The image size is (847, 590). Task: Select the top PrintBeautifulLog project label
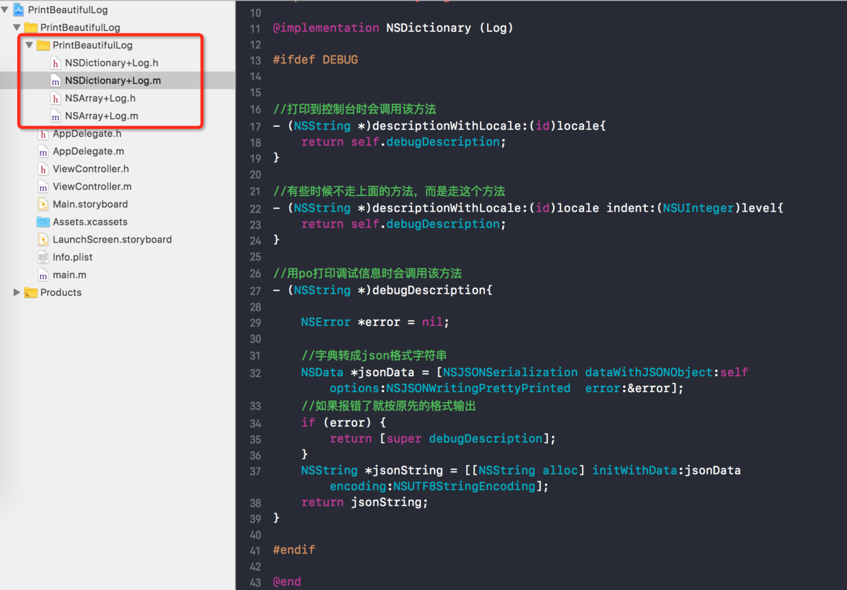(68, 10)
